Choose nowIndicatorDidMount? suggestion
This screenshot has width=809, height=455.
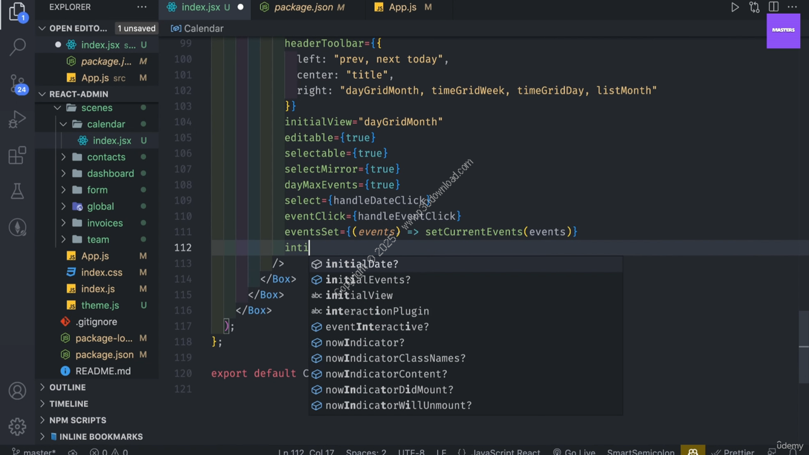(466, 390)
